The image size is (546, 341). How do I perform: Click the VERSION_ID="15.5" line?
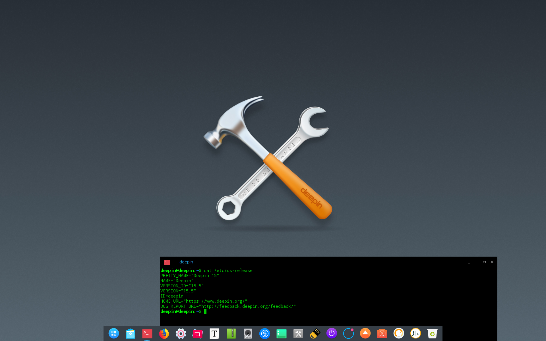(x=182, y=286)
